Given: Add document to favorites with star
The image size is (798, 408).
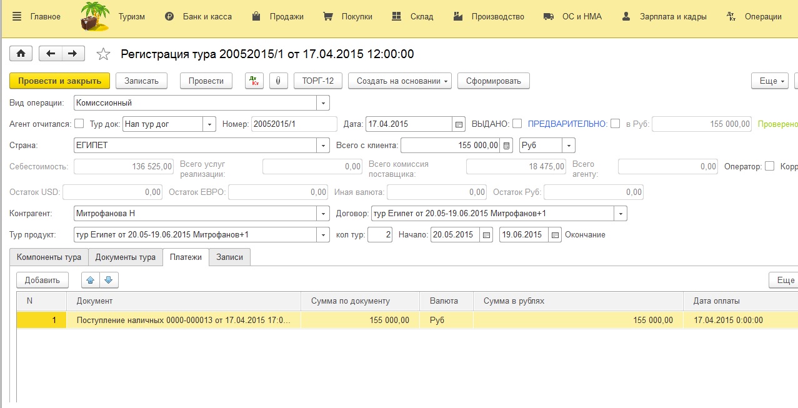Looking at the screenshot, I should point(103,54).
